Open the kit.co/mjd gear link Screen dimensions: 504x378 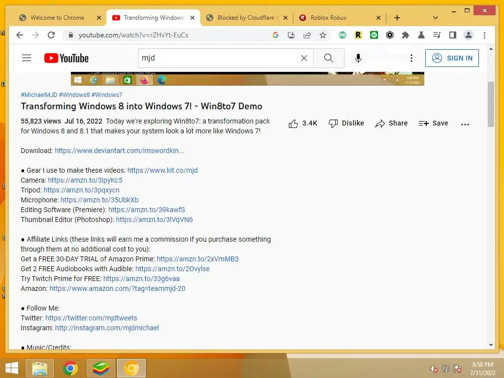click(162, 170)
